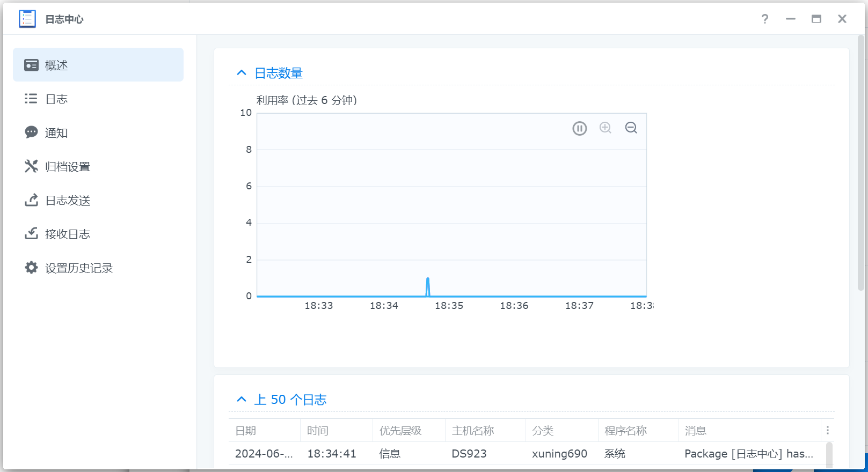This screenshot has width=868, height=472.
Task: Maximize the 日志中心 window
Action: [x=816, y=19]
